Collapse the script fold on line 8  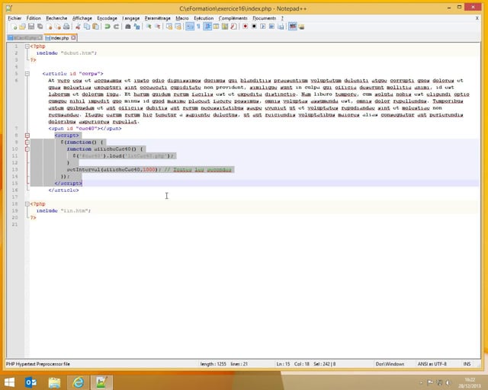[27, 136]
